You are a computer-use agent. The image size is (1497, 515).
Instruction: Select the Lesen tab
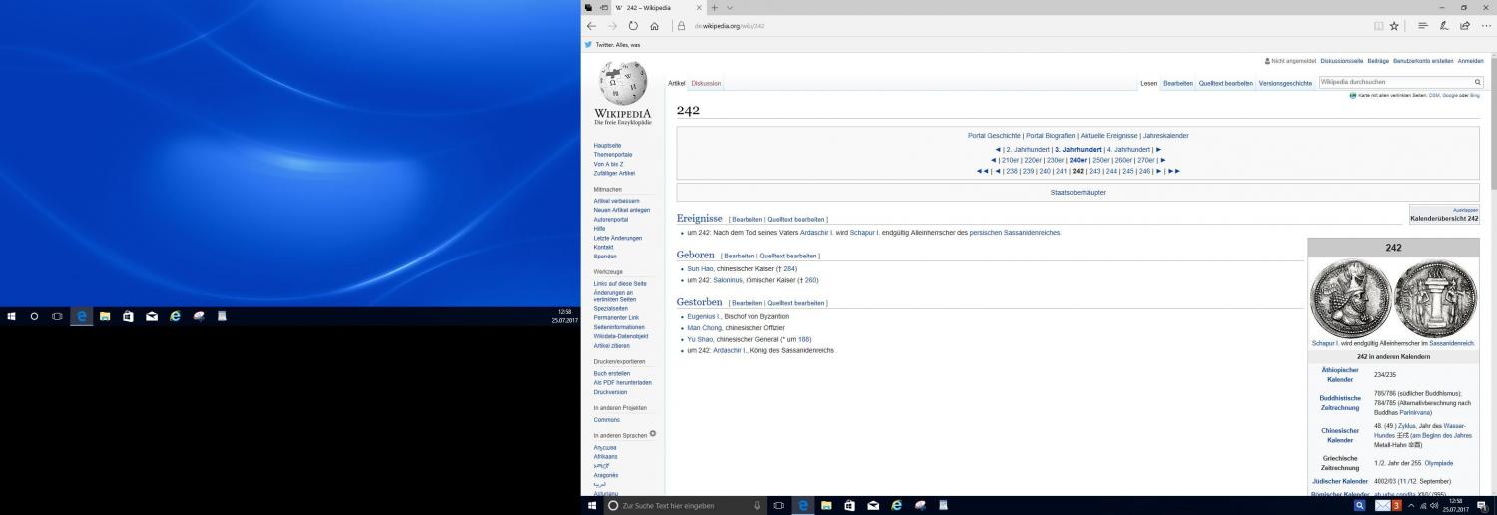[x=1148, y=83]
